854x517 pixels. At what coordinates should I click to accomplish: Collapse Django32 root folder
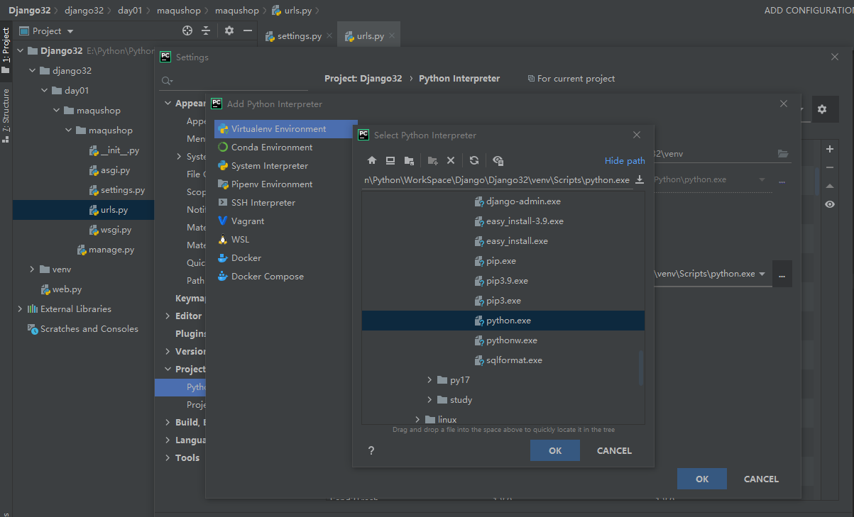(21, 51)
